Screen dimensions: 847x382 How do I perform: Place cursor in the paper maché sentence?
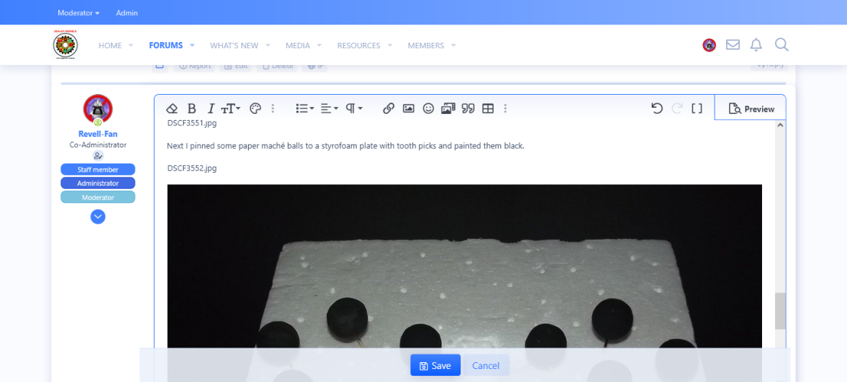click(x=346, y=146)
